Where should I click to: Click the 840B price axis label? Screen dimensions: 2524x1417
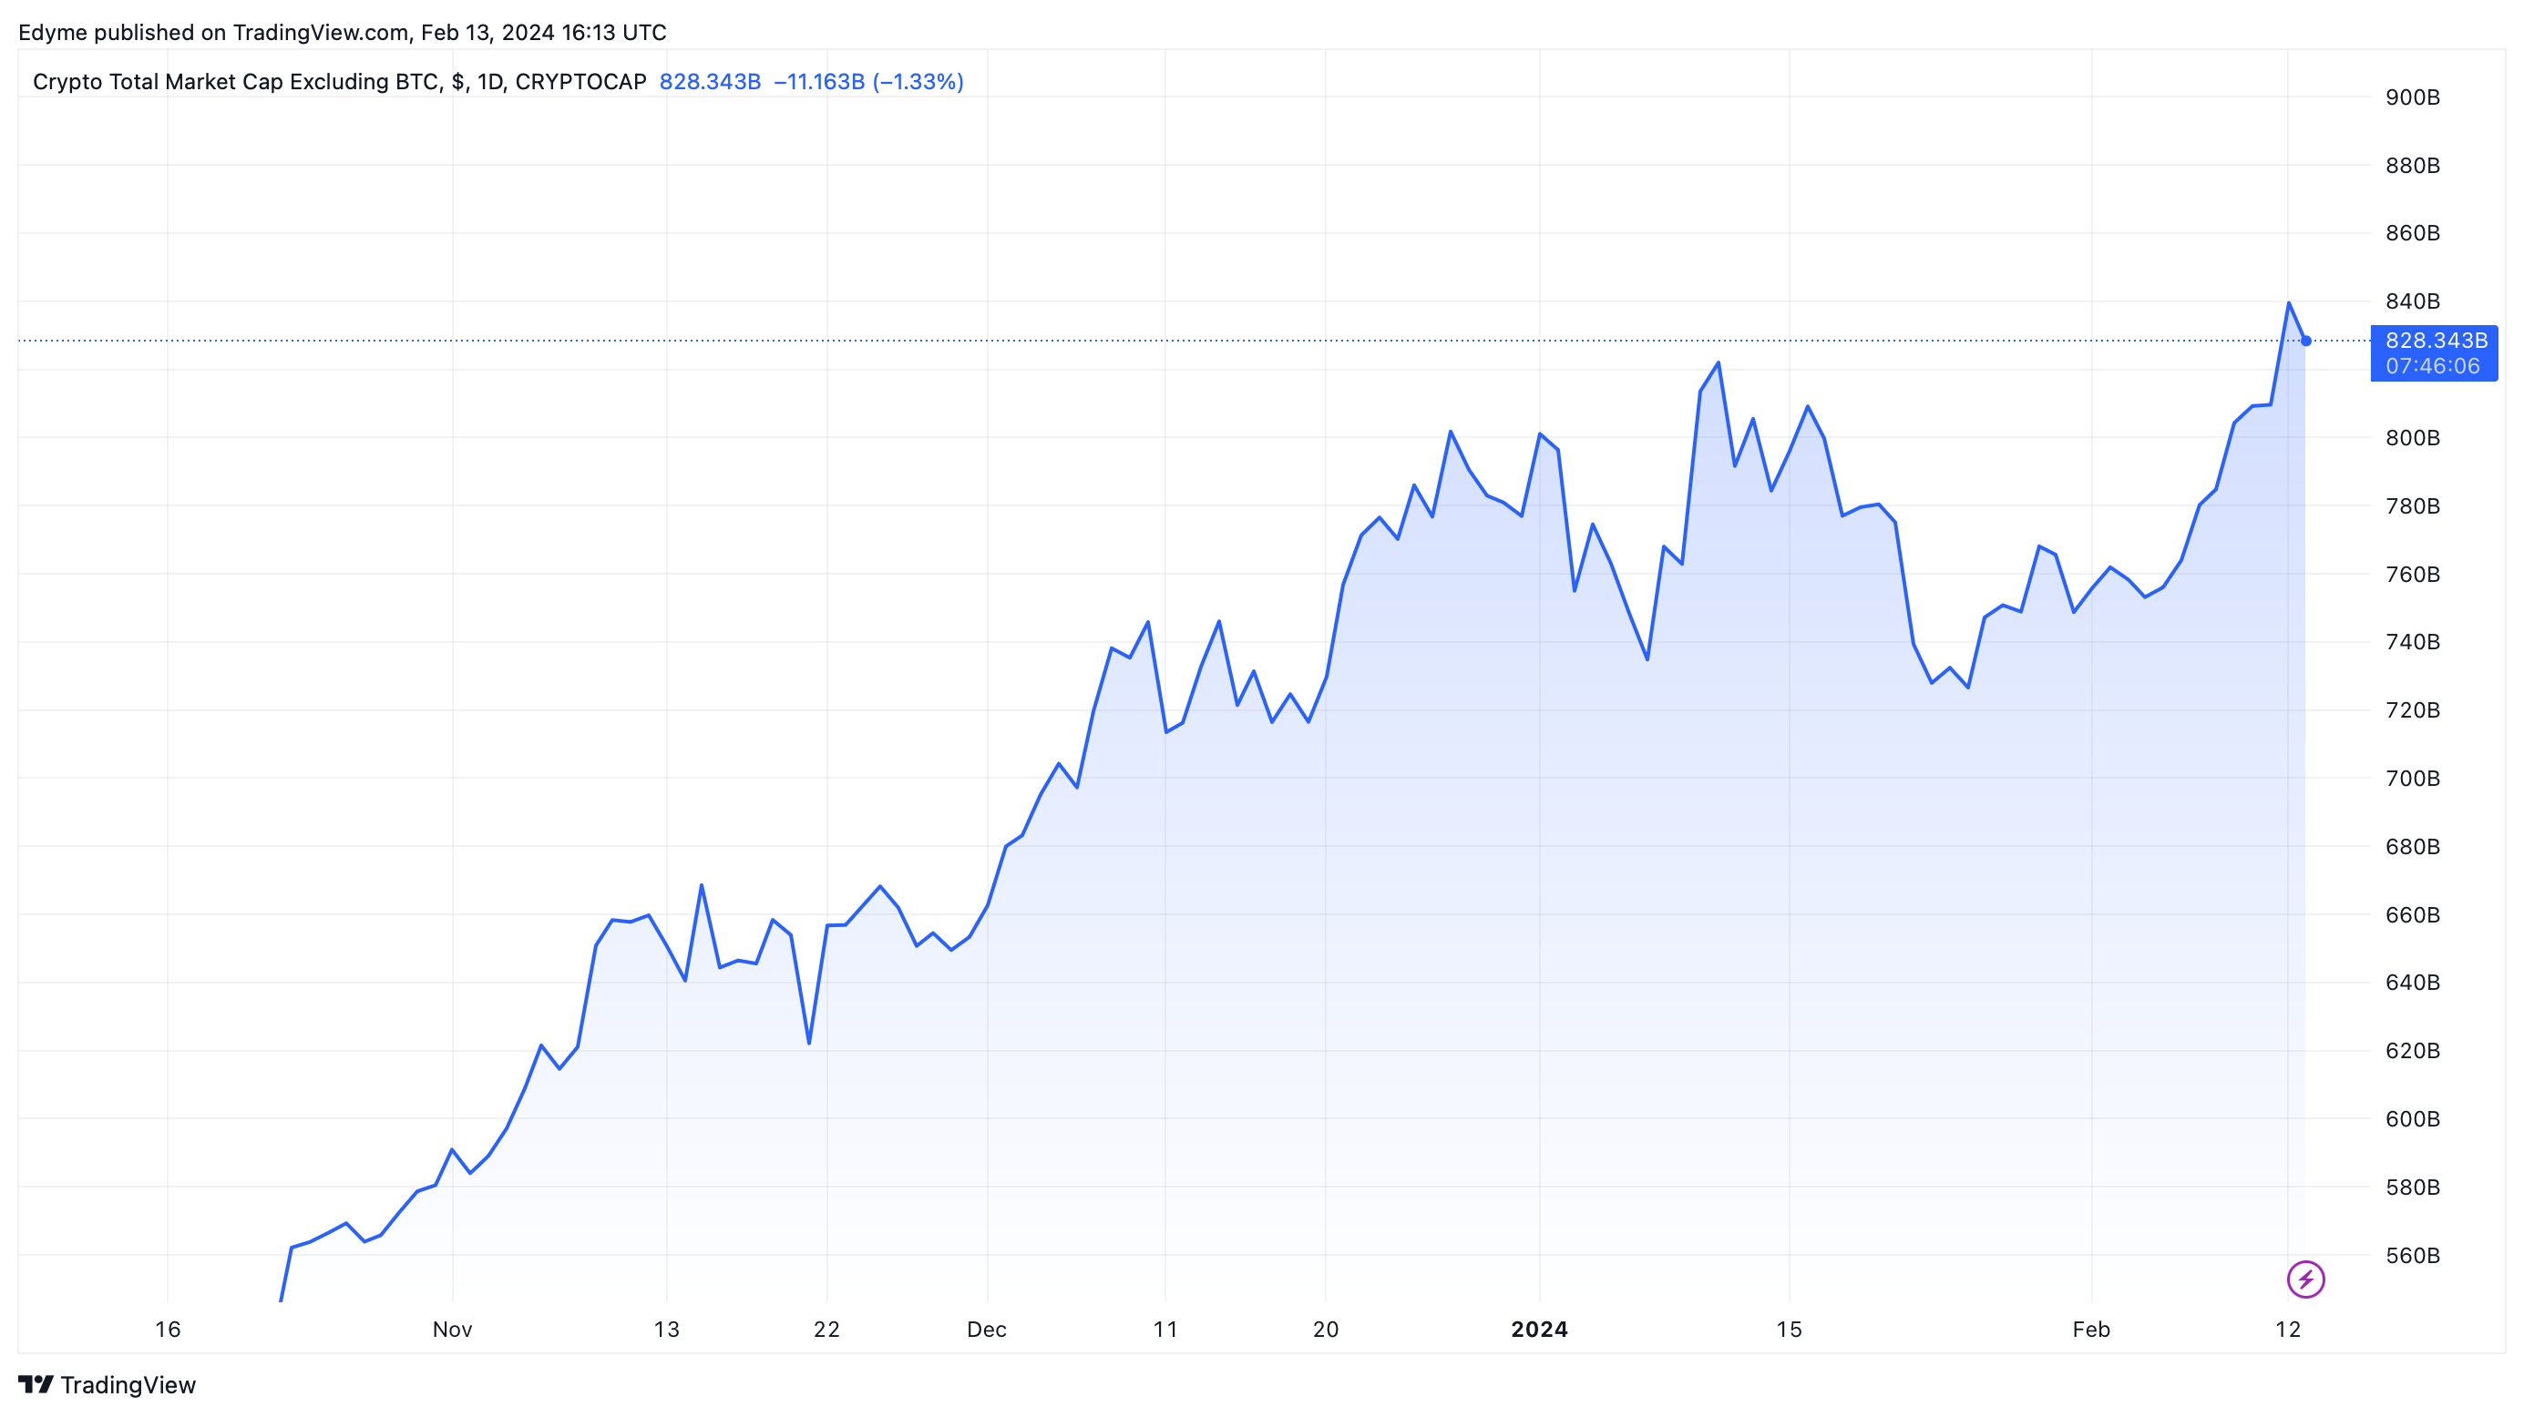pos(2412,301)
